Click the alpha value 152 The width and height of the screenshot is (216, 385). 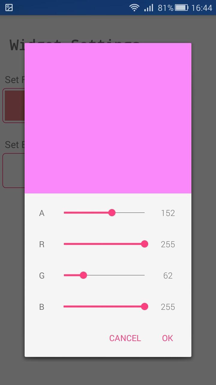point(168,213)
